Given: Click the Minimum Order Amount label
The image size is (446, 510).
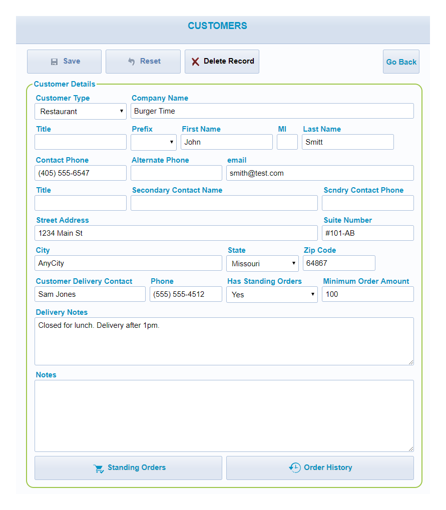Looking at the screenshot, I should (x=366, y=281).
